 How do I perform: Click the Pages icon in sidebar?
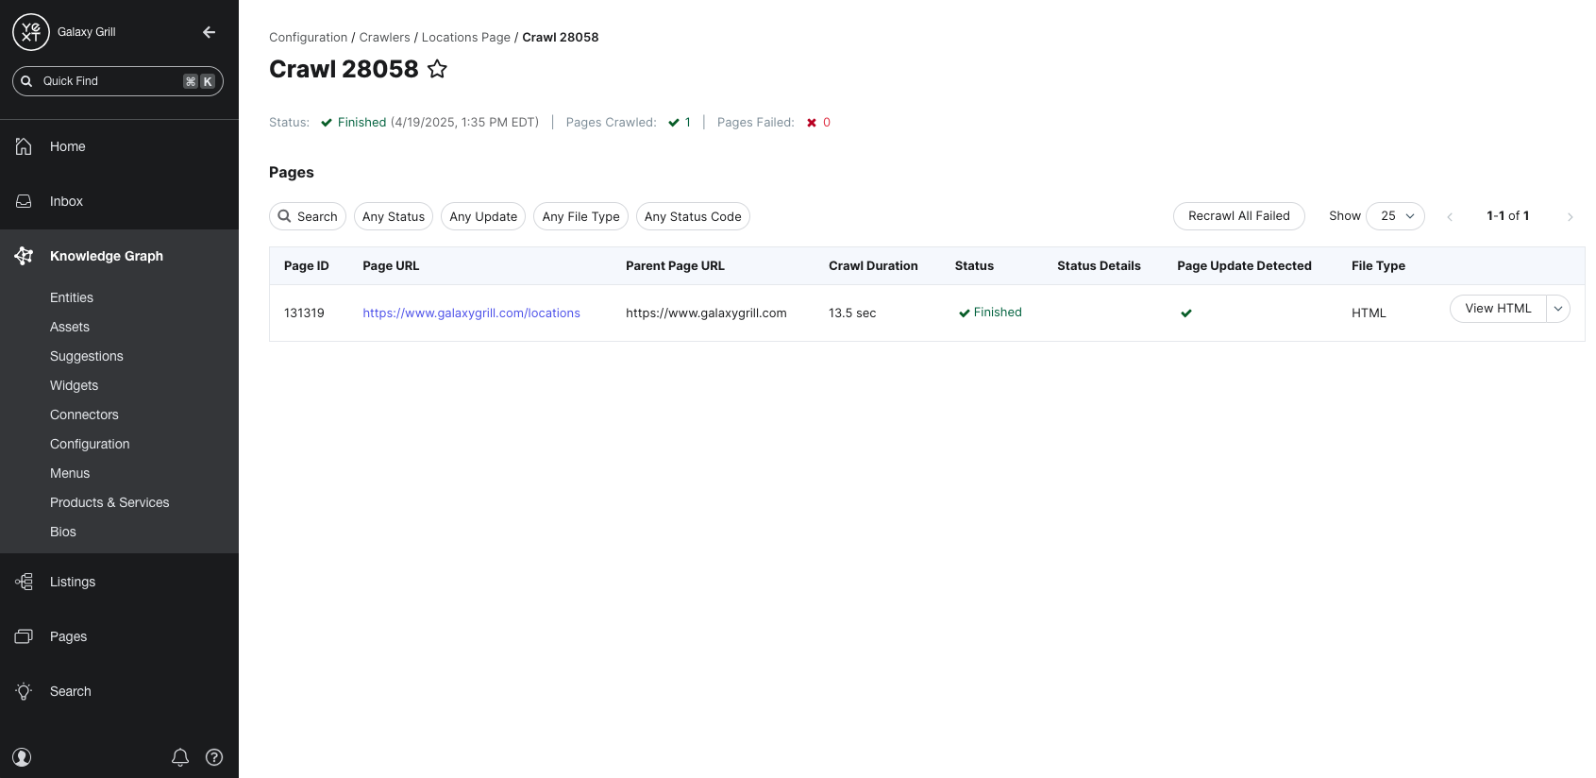(24, 636)
